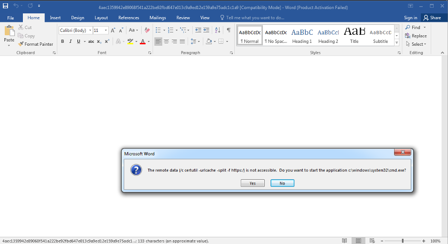
Task: Apply the Title style
Action: 354,35
